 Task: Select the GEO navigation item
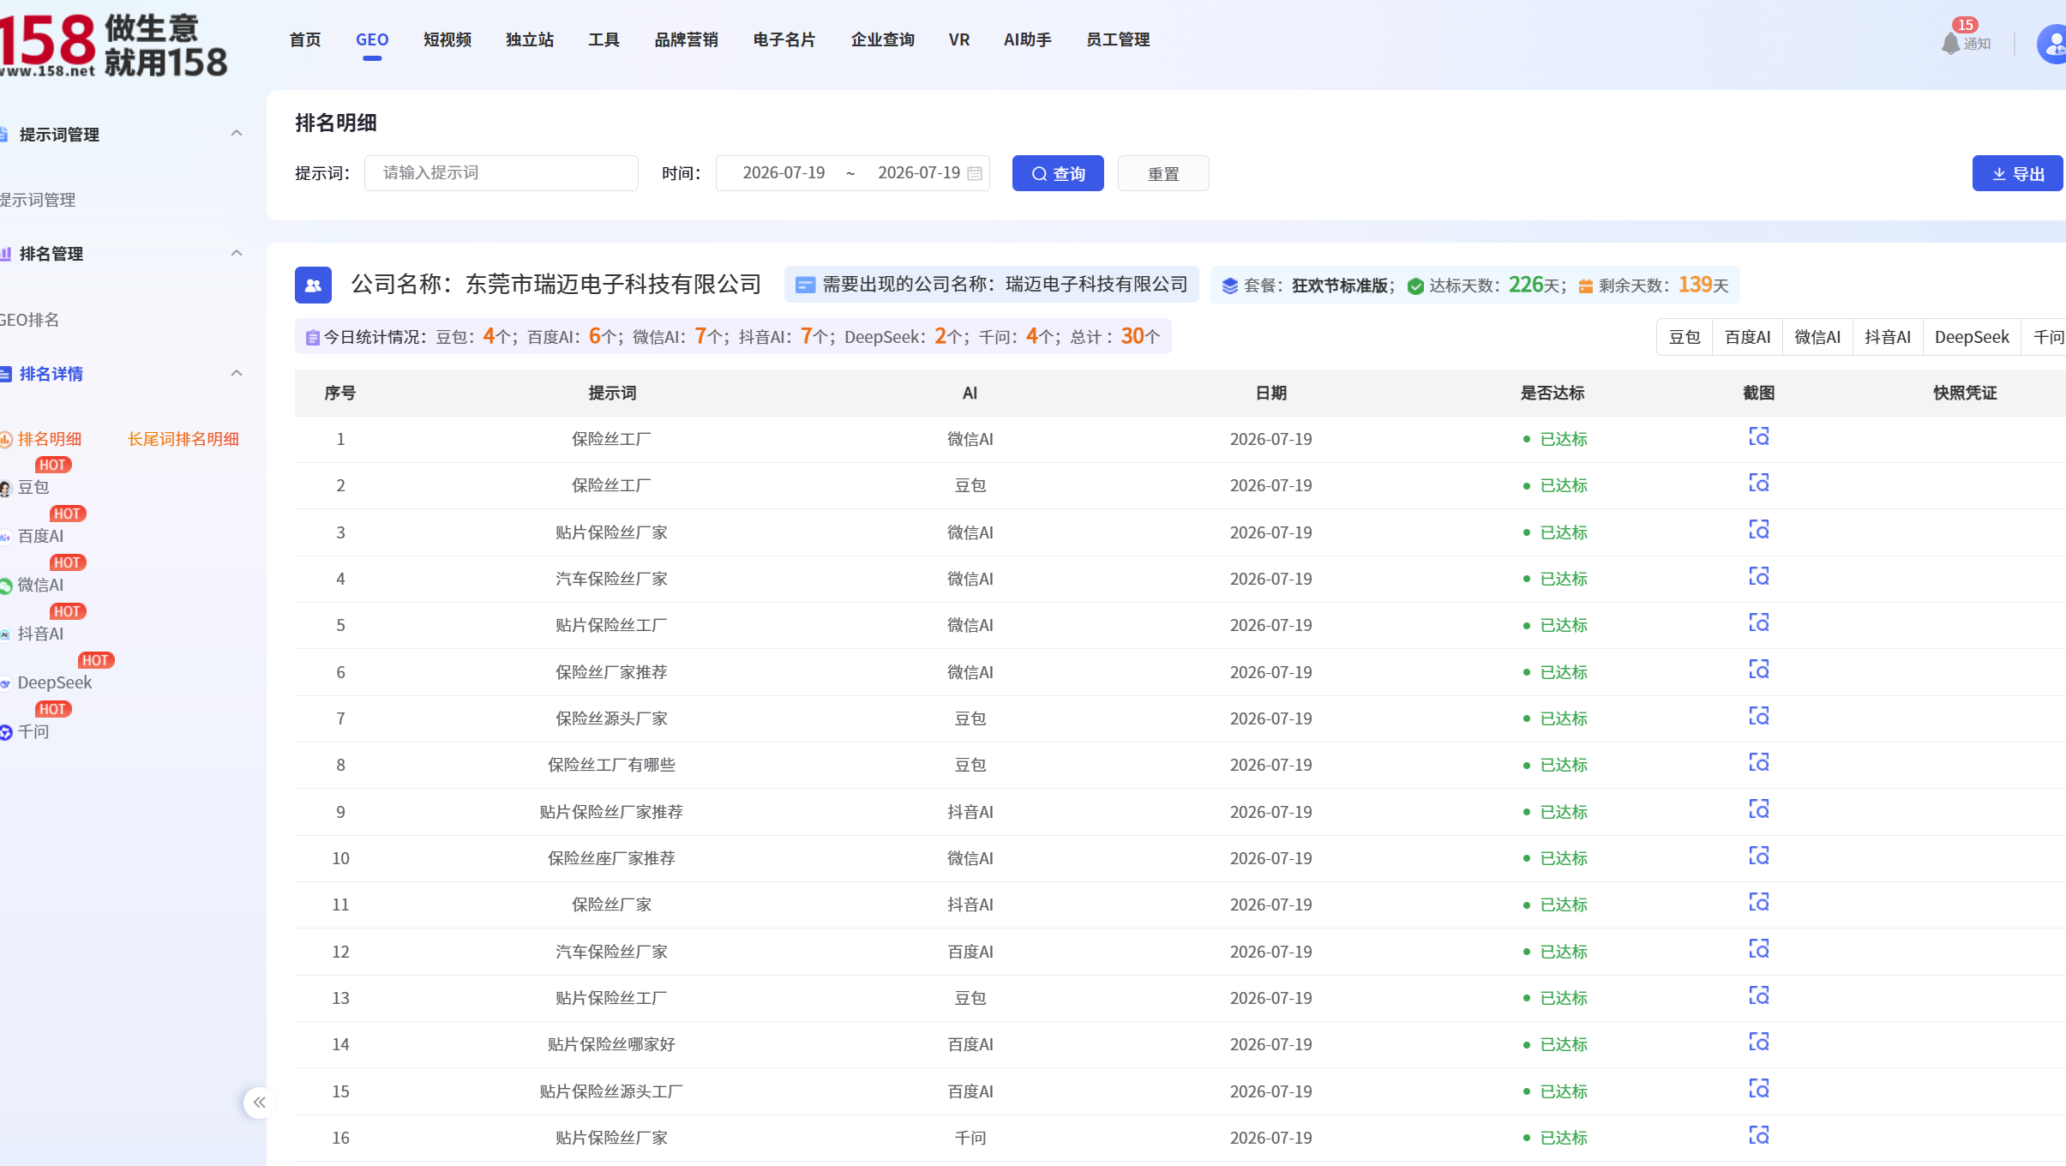(372, 39)
